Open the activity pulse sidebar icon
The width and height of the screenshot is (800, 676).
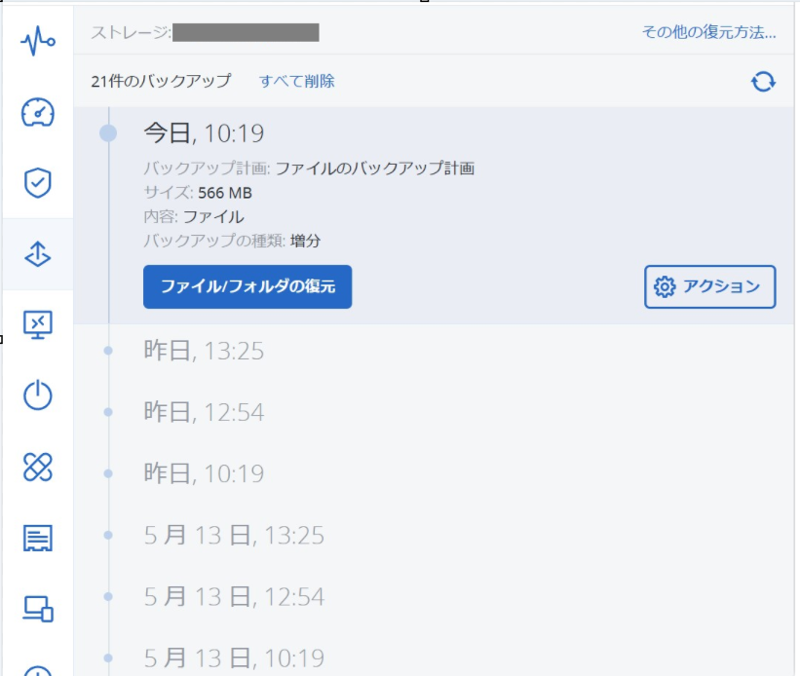[x=38, y=41]
